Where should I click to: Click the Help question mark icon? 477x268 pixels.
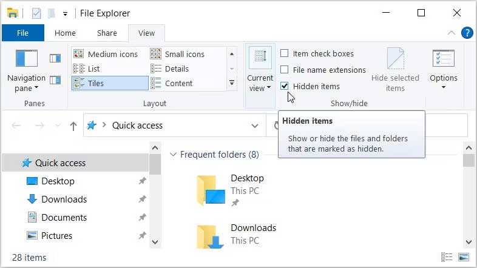[467, 33]
